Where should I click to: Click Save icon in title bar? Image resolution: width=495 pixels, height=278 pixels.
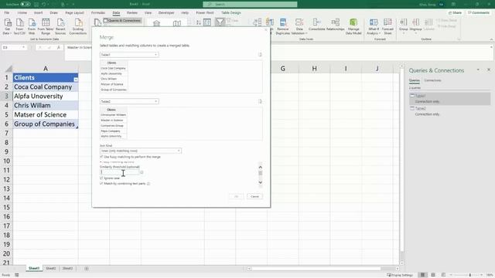36,4
